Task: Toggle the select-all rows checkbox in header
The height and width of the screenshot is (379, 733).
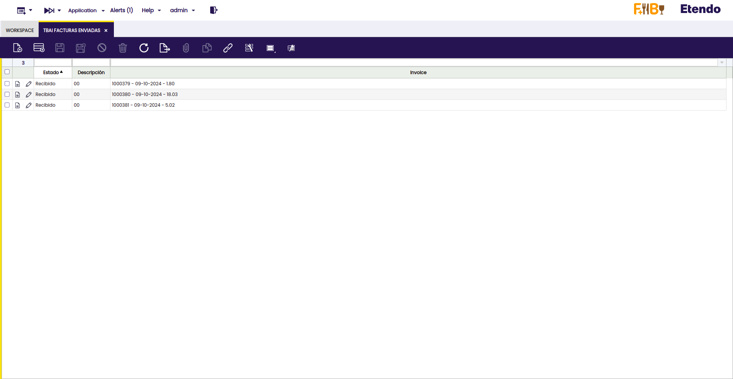Action: click(7, 72)
